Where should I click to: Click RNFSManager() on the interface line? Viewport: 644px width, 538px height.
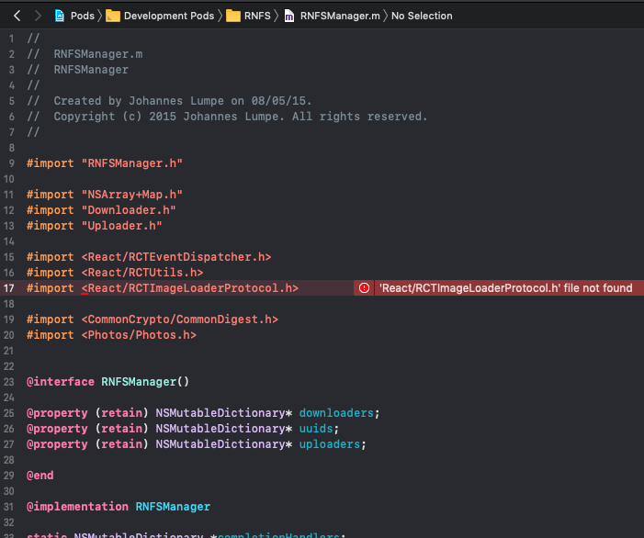(145, 382)
